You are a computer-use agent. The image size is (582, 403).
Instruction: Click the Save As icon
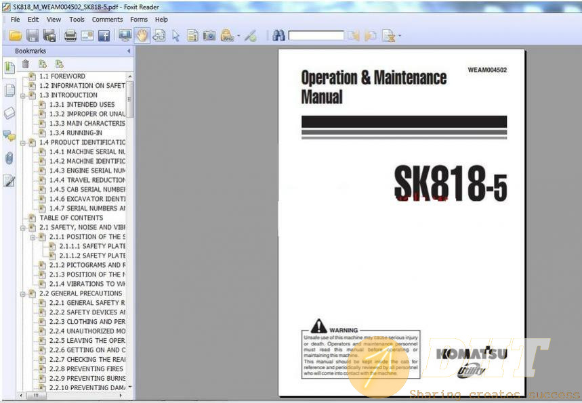coord(49,36)
